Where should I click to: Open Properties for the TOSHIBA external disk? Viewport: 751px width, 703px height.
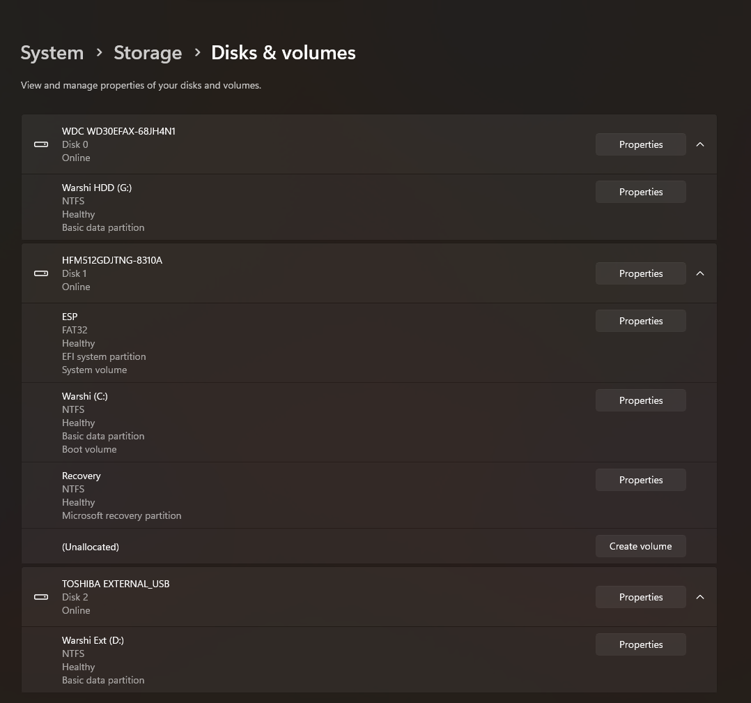(x=640, y=597)
